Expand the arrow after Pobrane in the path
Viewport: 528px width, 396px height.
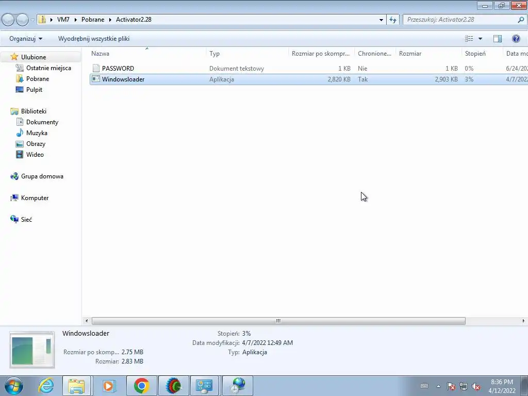tap(110, 20)
